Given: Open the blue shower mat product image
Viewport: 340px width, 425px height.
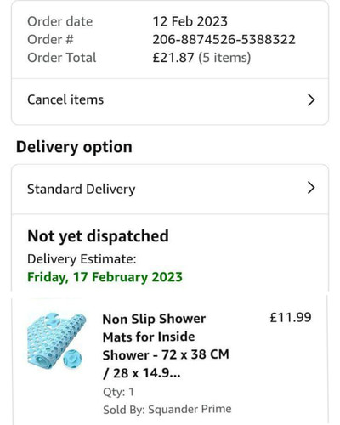Looking at the screenshot, I should [57, 341].
